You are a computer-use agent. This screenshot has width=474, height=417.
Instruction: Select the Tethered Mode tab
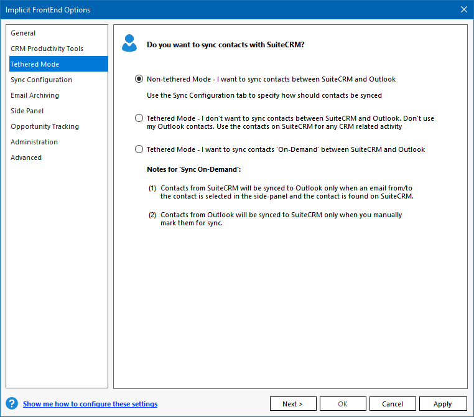pyautogui.click(x=35, y=64)
